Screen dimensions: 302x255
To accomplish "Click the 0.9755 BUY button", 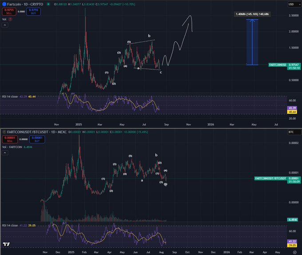I will coord(33,12).
